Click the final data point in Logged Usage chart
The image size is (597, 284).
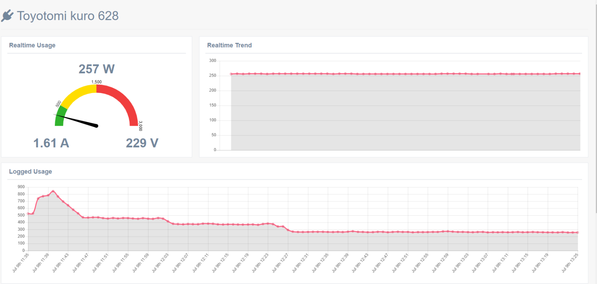pos(578,233)
